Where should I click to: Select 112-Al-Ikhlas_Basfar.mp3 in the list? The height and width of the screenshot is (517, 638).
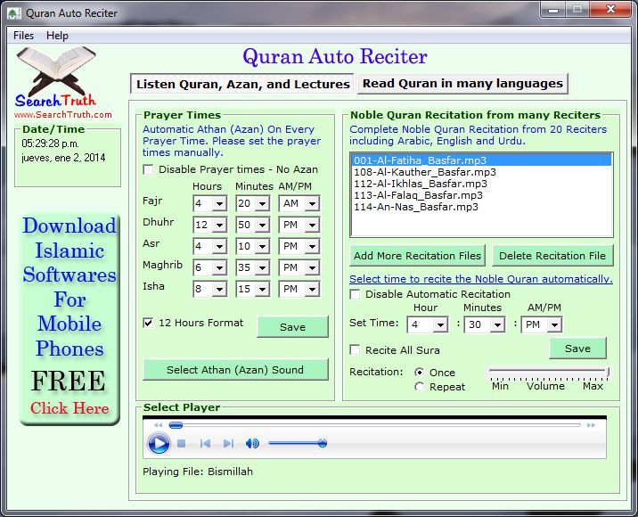481,184
